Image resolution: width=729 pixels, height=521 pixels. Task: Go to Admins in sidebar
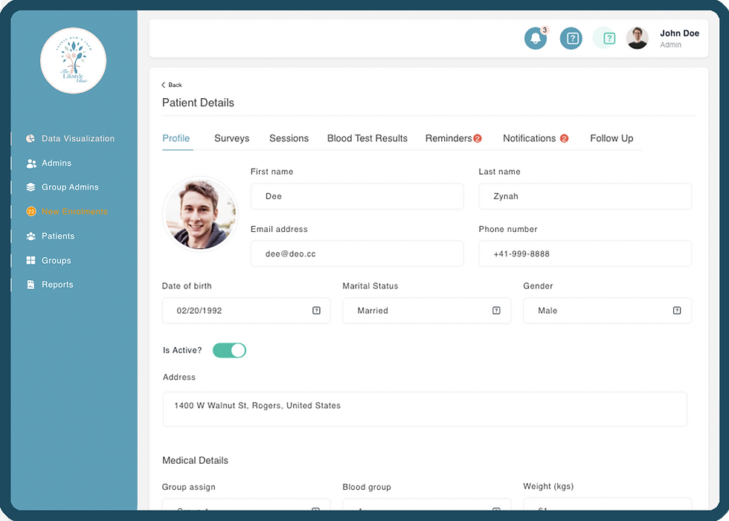pos(57,163)
